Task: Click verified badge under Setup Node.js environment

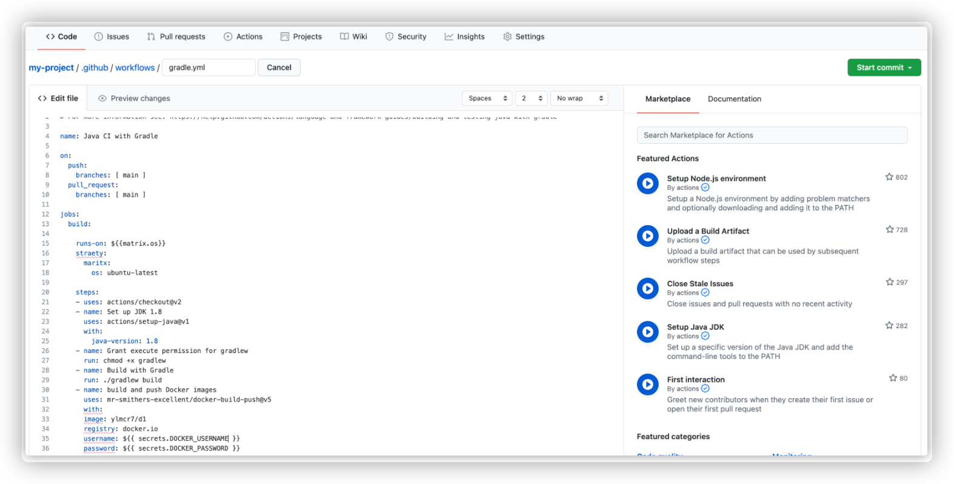Action: 705,188
